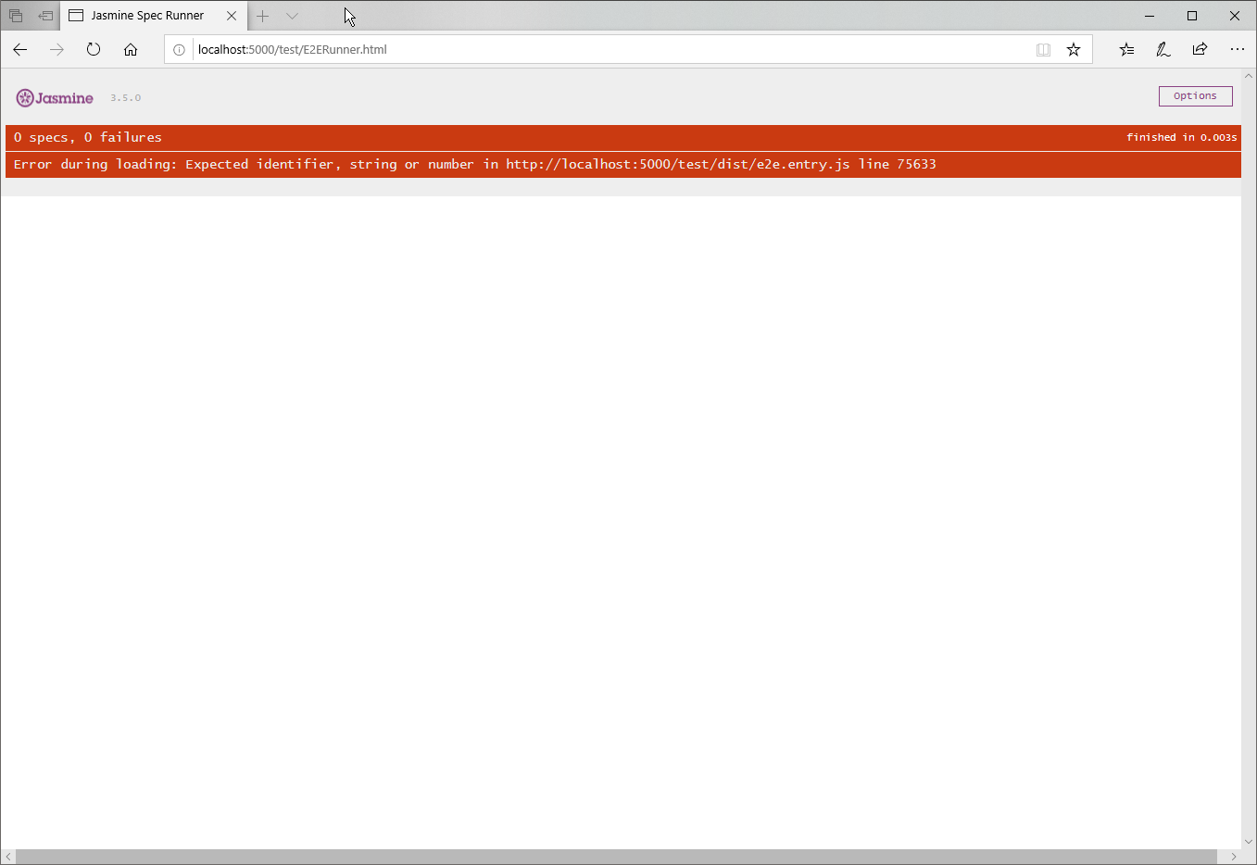The width and height of the screenshot is (1257, 865).
Task: Click the Jasmine version 3.5.0 label
Action: 126,98
